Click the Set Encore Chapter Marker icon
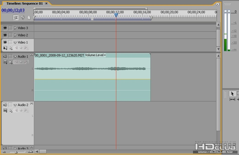The height and width of the screenshot is (155, 239). point(23,18)
